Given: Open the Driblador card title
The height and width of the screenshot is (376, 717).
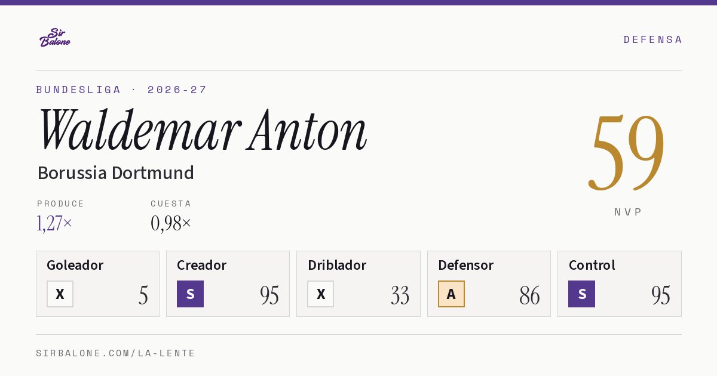Looking at the screenshot, I should pyautogui.click(x=337, y=265).
